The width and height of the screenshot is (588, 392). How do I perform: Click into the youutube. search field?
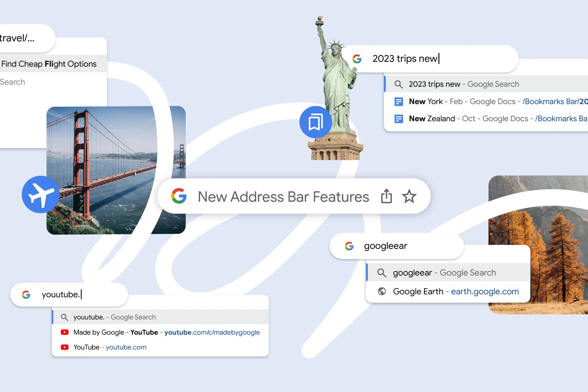point(69,295)
